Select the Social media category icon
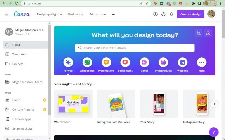Viewport: 225px width, 140px height. click(x=125, y=62)
